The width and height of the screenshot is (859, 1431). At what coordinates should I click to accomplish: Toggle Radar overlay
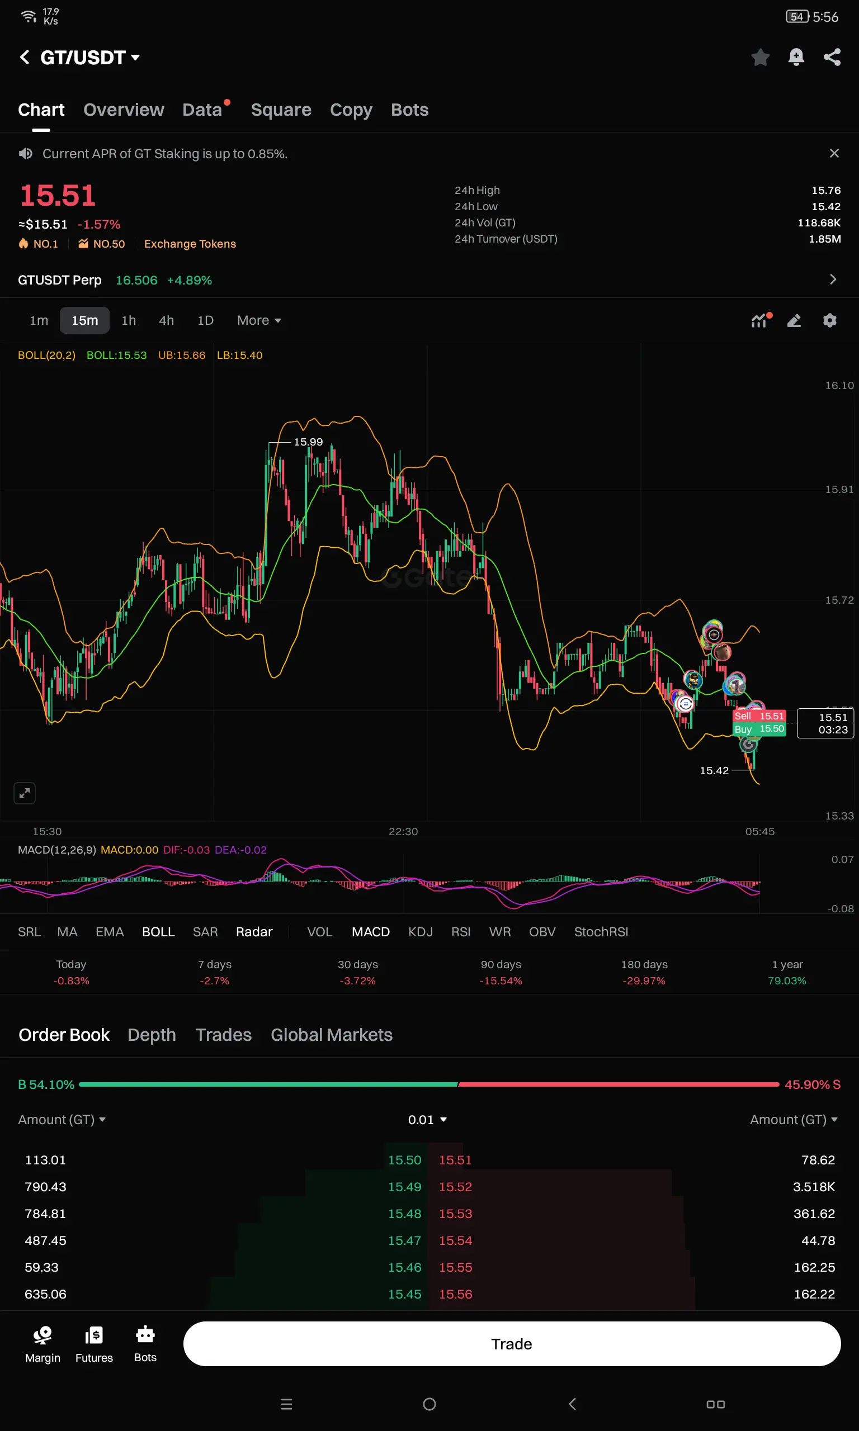(x=254, y=932)
